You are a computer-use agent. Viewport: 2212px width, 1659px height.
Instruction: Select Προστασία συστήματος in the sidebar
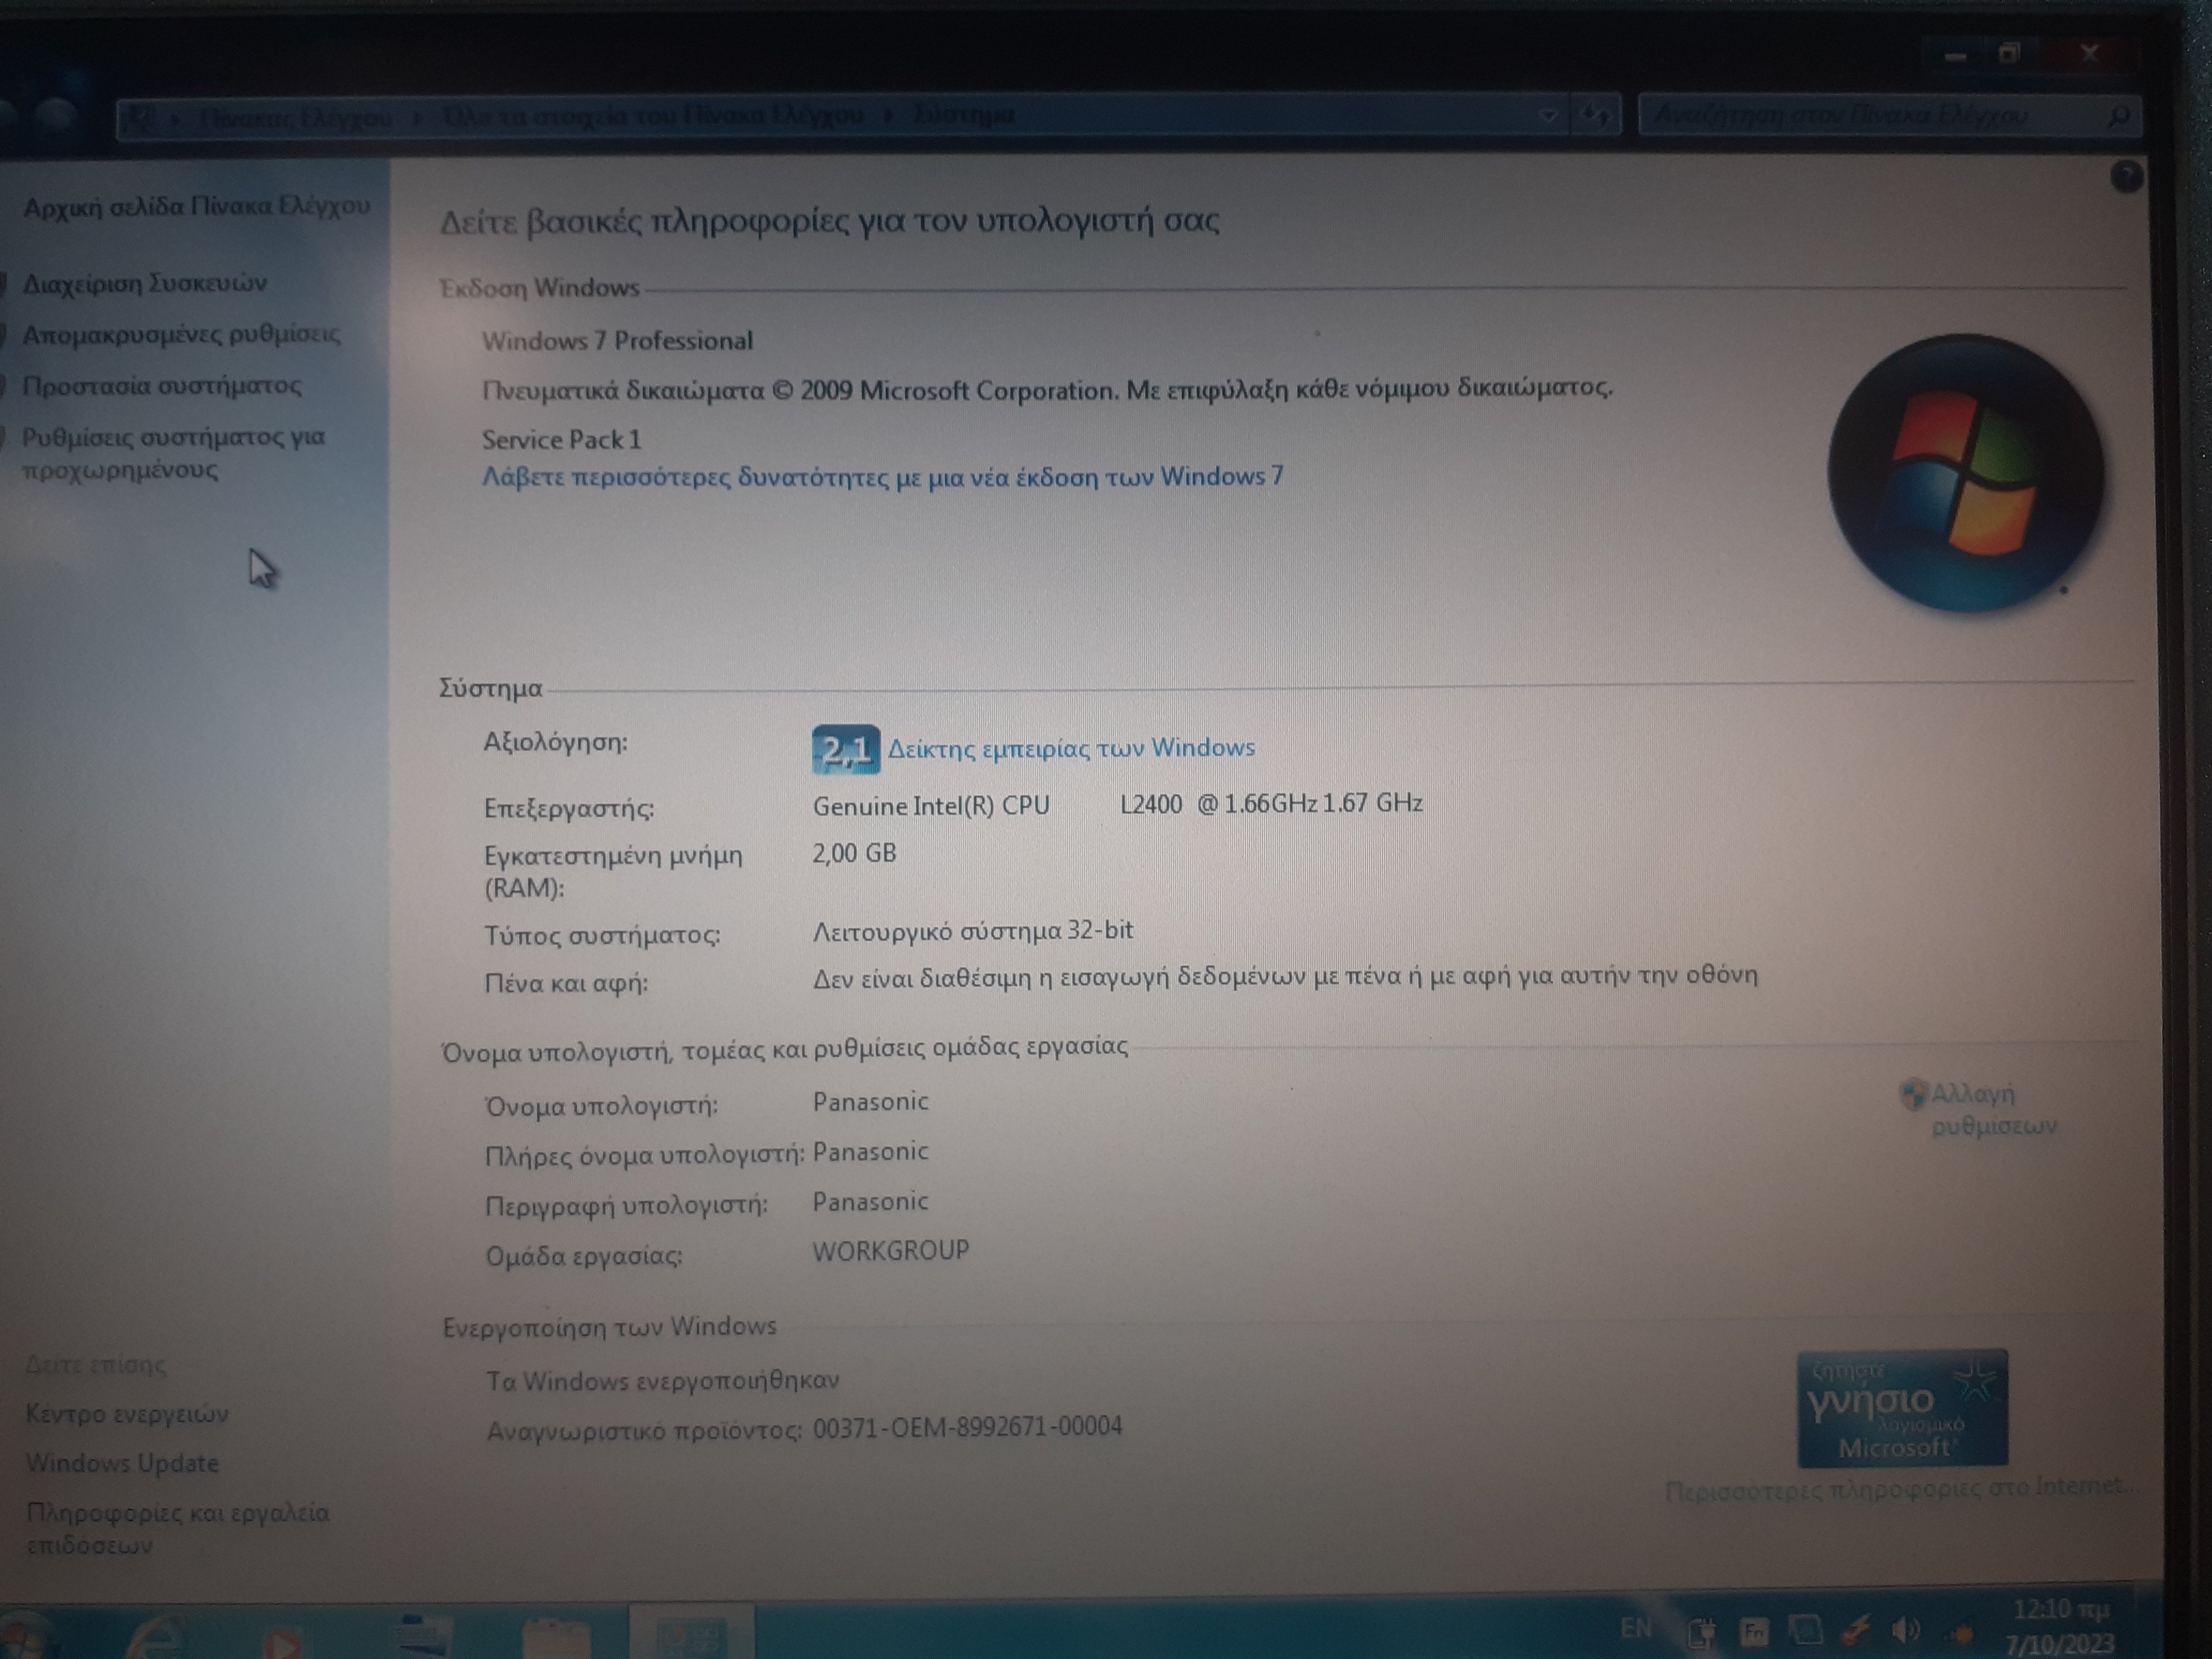click(x=161, y=386)
